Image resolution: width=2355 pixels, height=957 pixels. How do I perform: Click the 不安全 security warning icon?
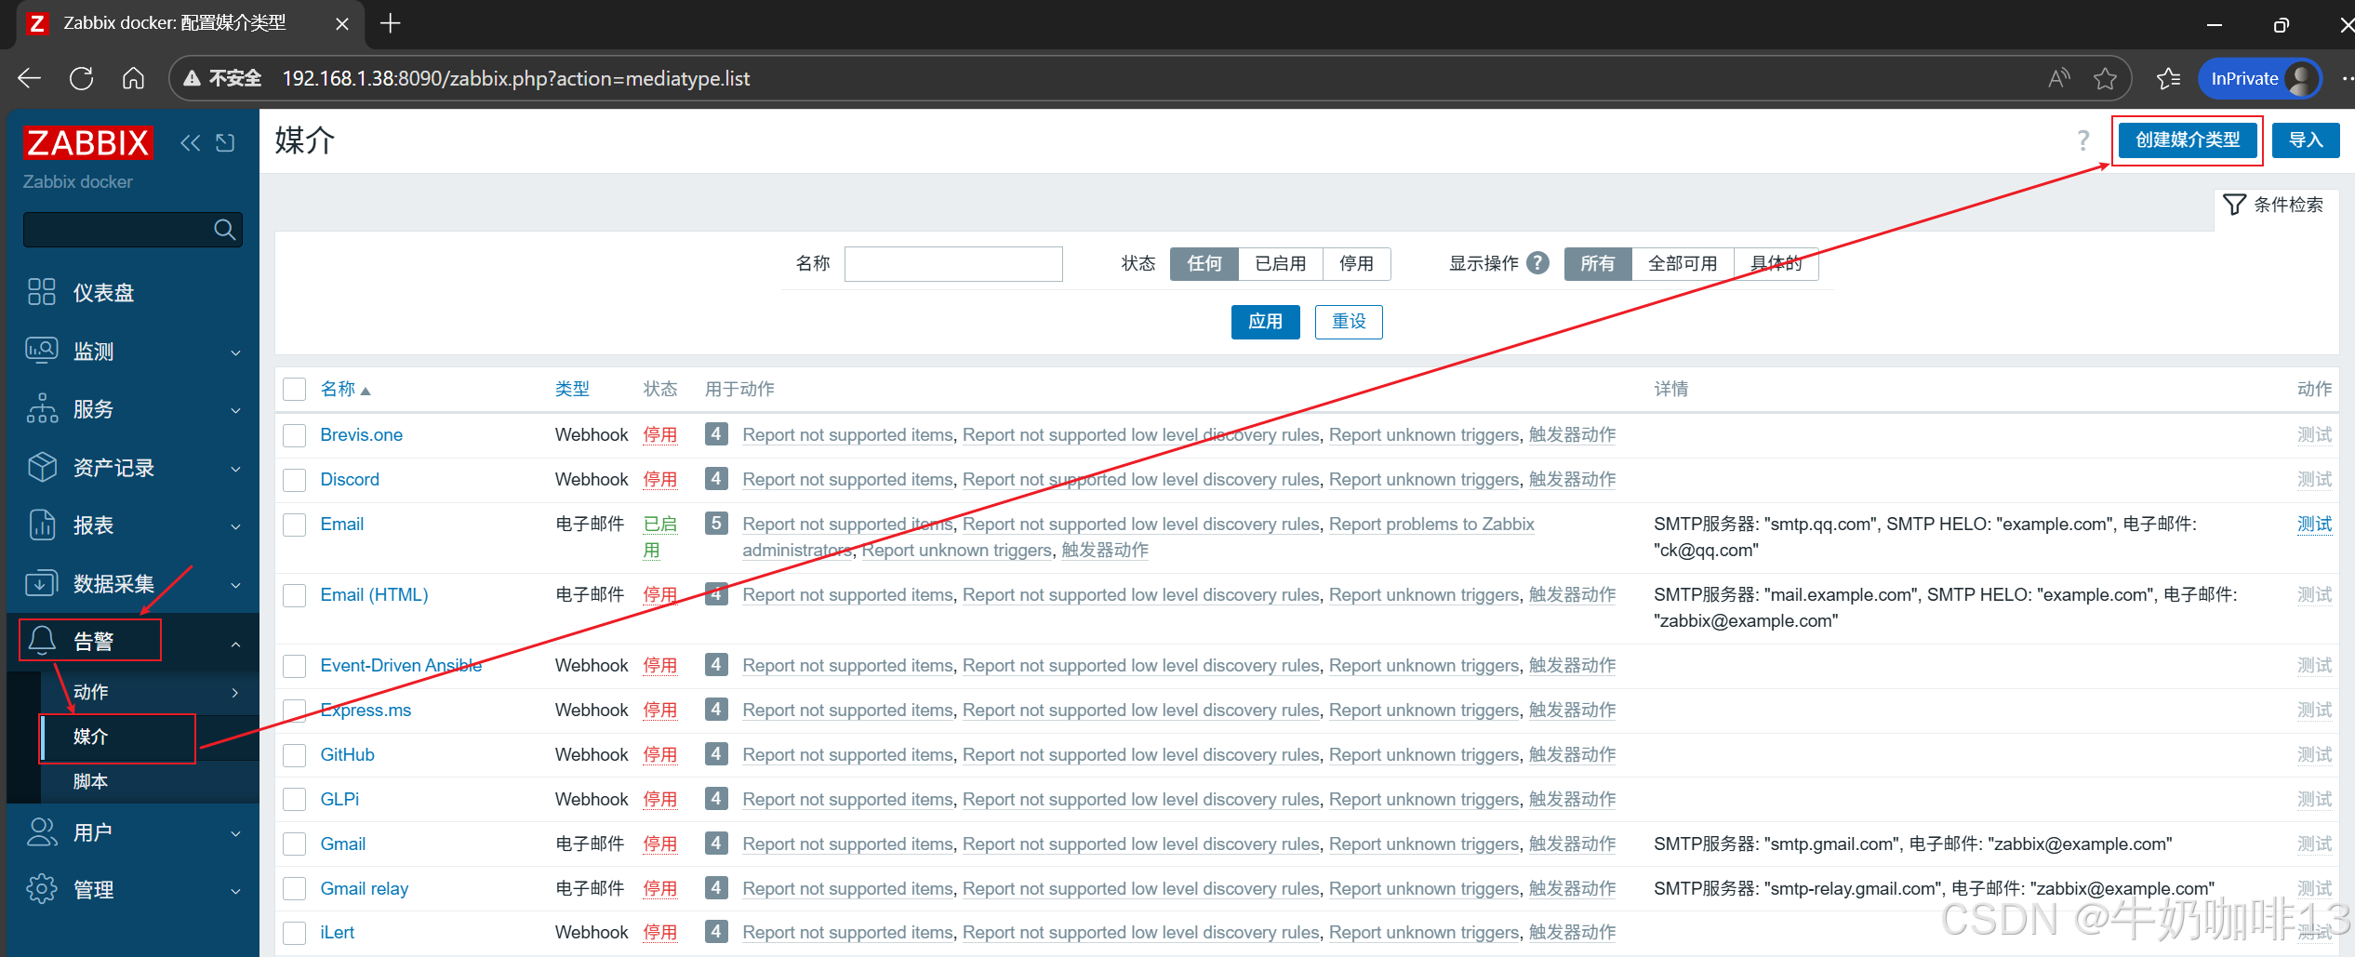click(193, 79)
